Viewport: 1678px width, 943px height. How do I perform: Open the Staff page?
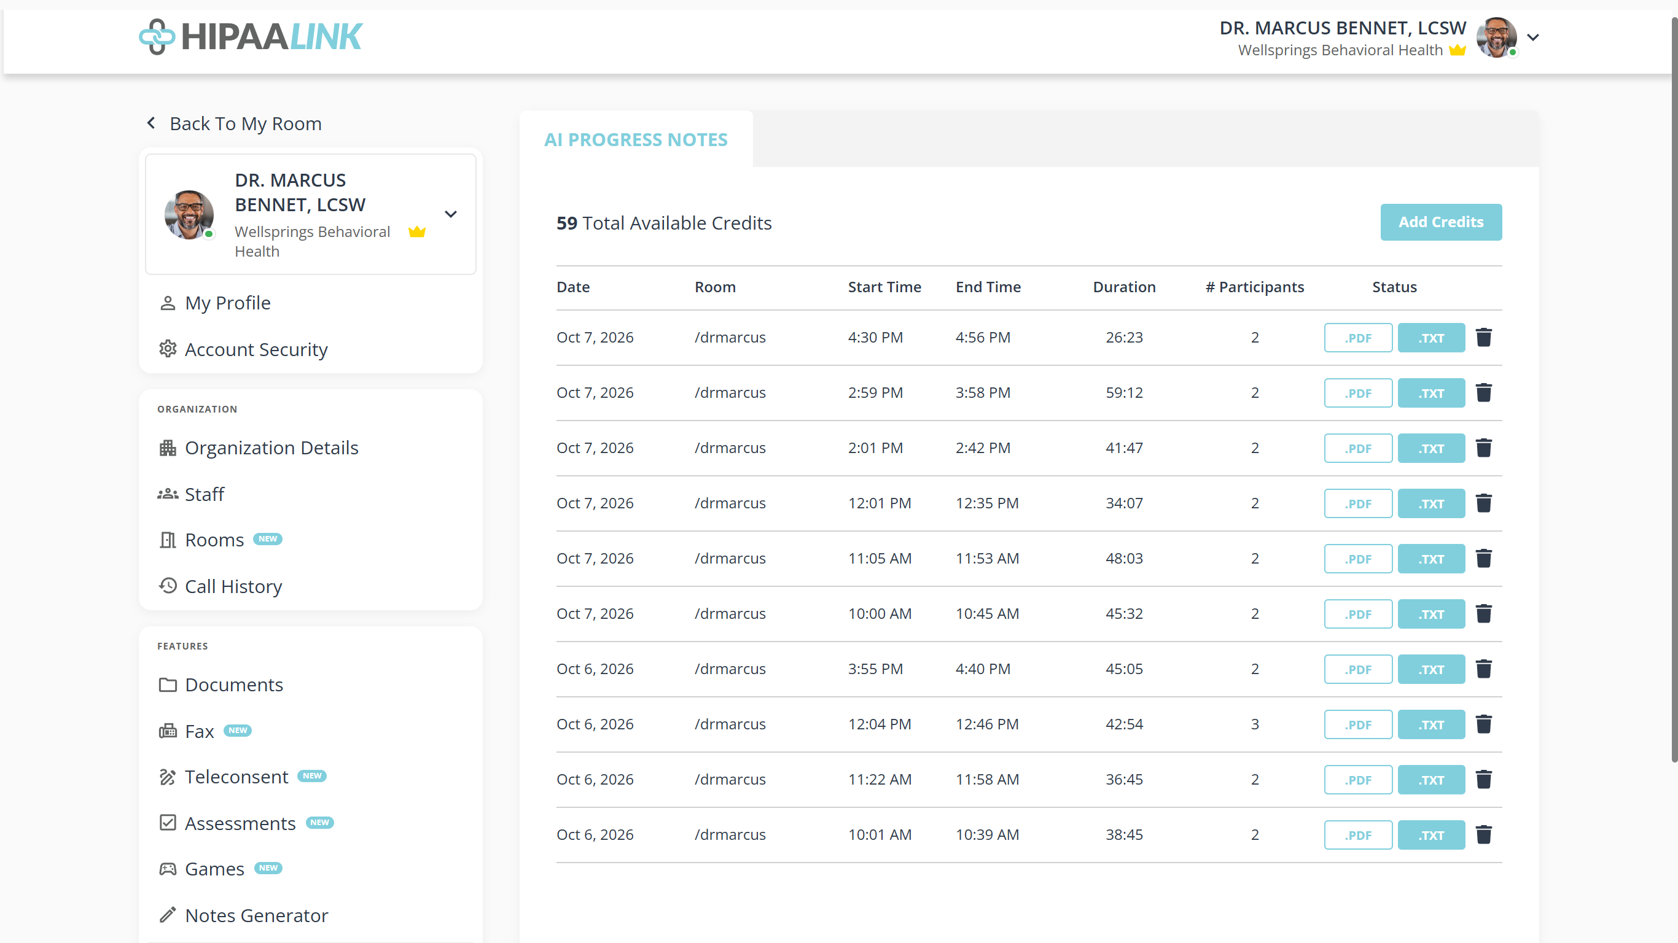191,494
